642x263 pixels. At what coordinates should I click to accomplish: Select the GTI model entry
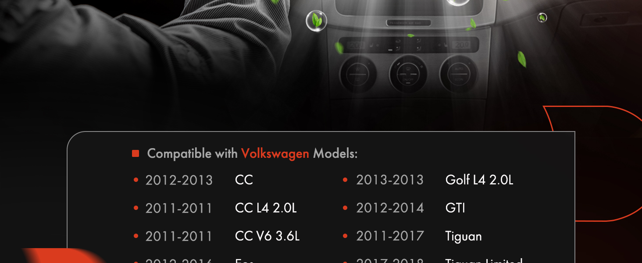point(455,208)
